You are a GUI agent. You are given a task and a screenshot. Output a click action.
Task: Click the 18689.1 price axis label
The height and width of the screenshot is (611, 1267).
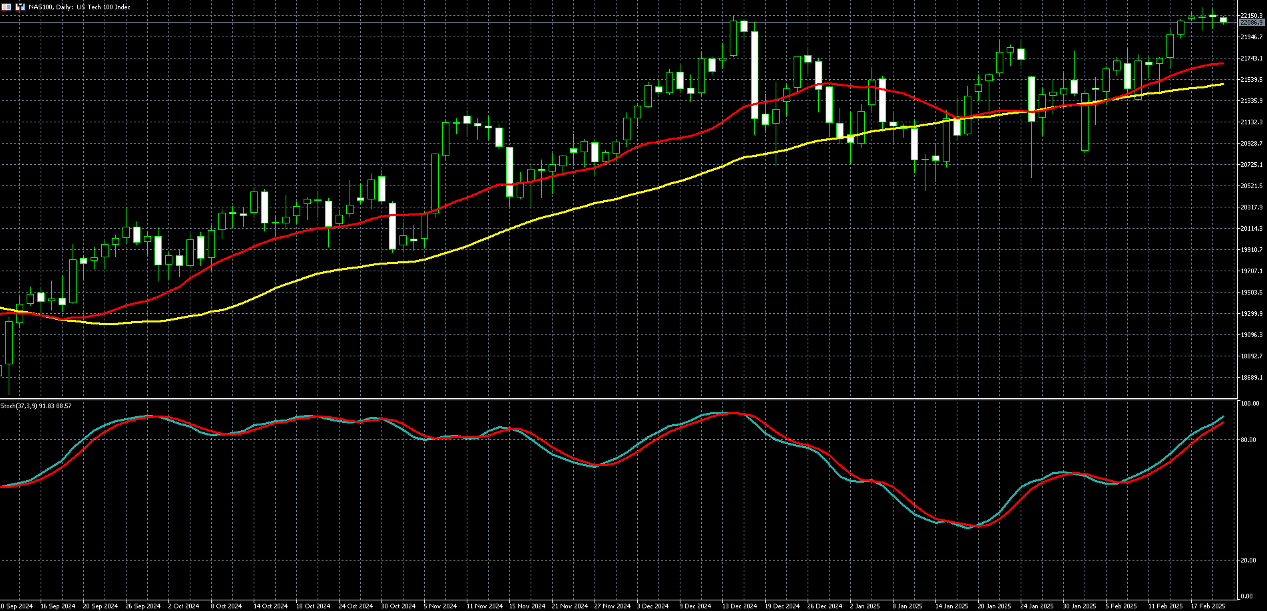[x=1252, y=378]
